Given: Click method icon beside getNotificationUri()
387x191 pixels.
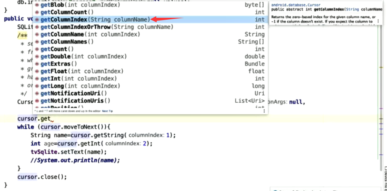Looking at the screenshot, I should [37, 94].
